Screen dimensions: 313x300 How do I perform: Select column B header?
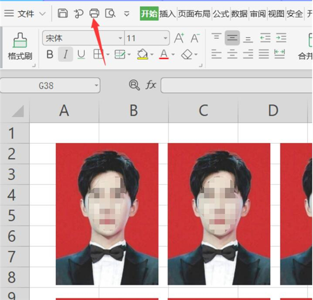coord(134,110)
